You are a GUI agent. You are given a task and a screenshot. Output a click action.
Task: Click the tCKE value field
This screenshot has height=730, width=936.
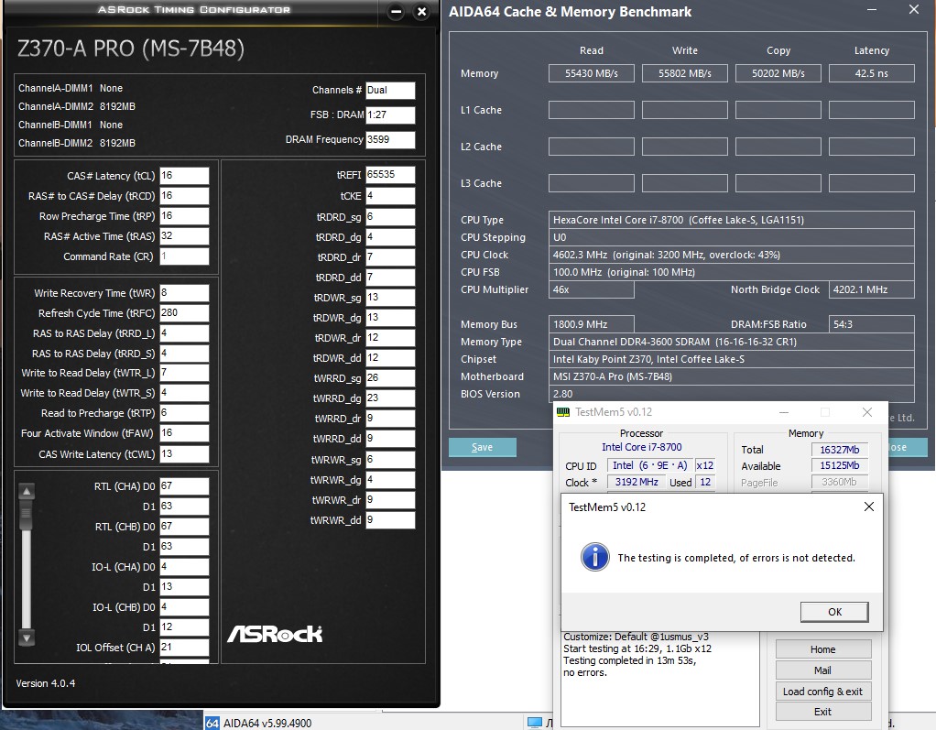tap(390, 196)
